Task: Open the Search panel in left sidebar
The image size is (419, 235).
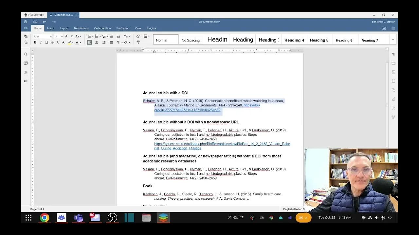Action: click(26, 54)
